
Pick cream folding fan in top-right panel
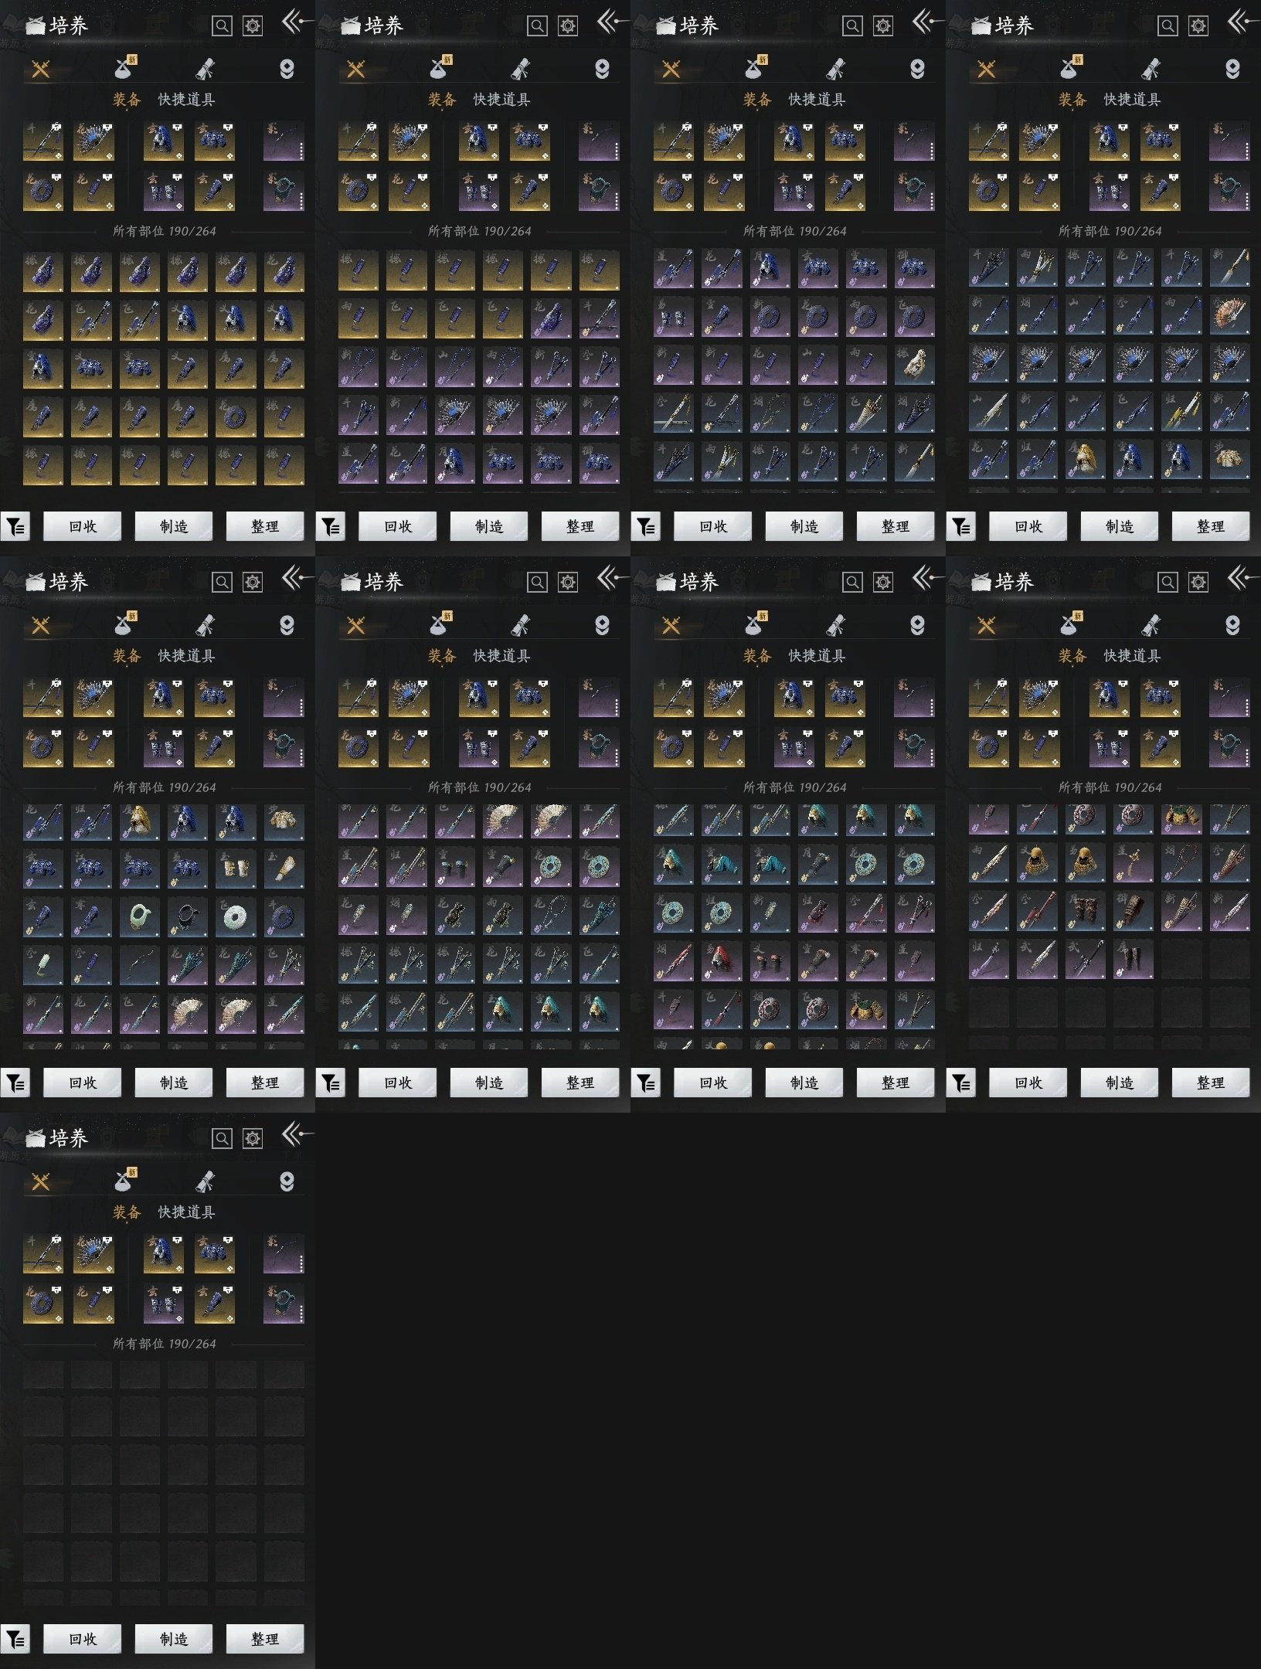[1229, 315]
